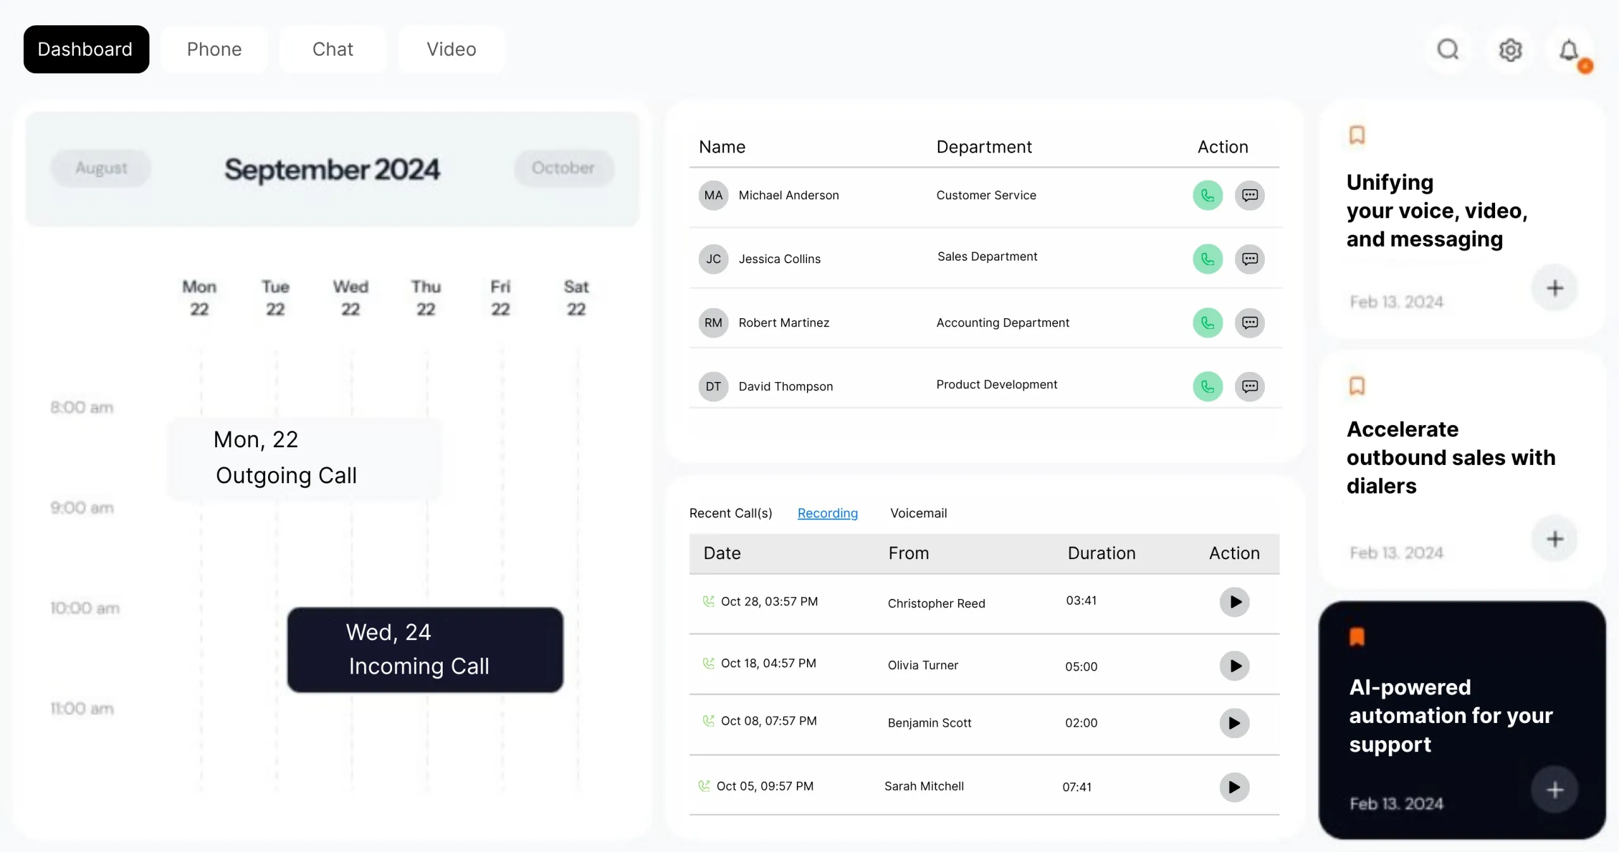Toggle bookmark on Accelerate outbound sales card
The image size is (1619, 852).
pos(1357,386)
